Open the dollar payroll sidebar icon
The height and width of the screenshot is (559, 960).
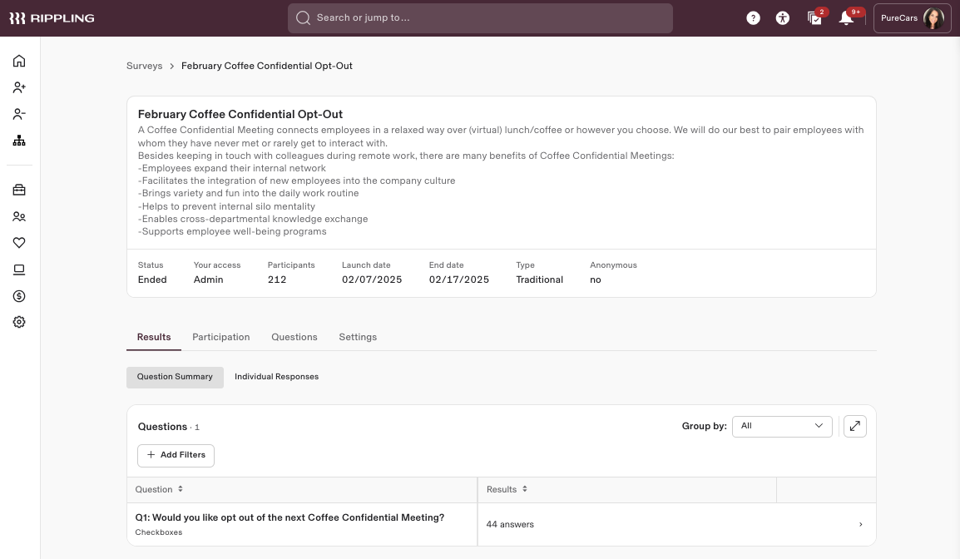click(x=19, y=296)
